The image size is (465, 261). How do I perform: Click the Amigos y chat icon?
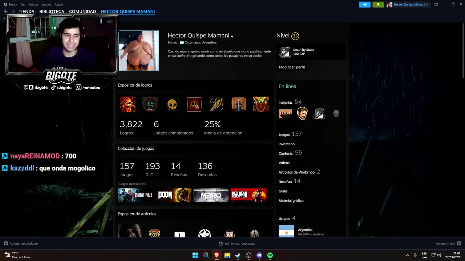(x=459, y=244)
